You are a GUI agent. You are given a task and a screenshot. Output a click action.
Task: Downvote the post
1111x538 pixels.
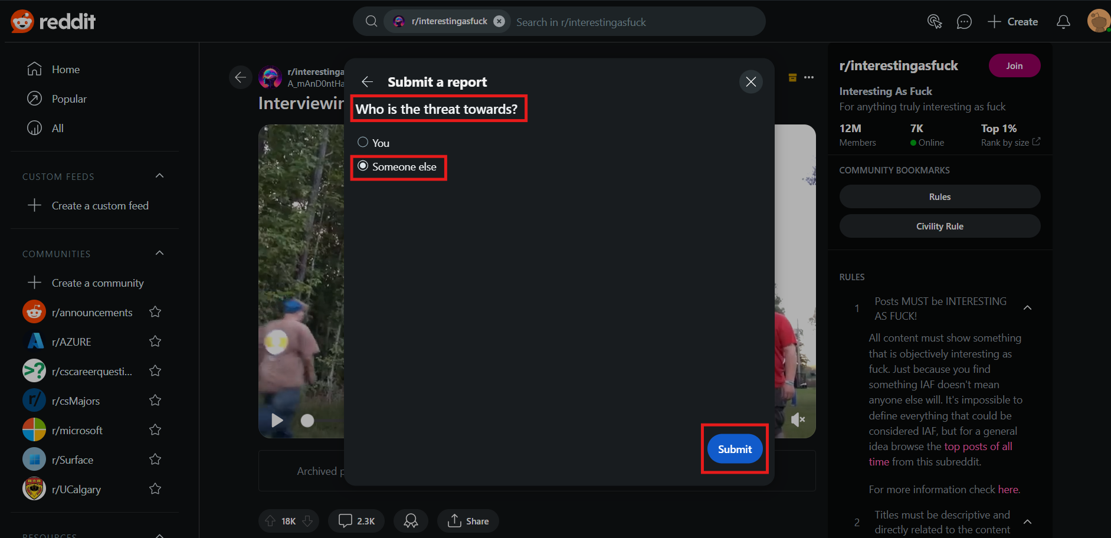click(307, 521)
